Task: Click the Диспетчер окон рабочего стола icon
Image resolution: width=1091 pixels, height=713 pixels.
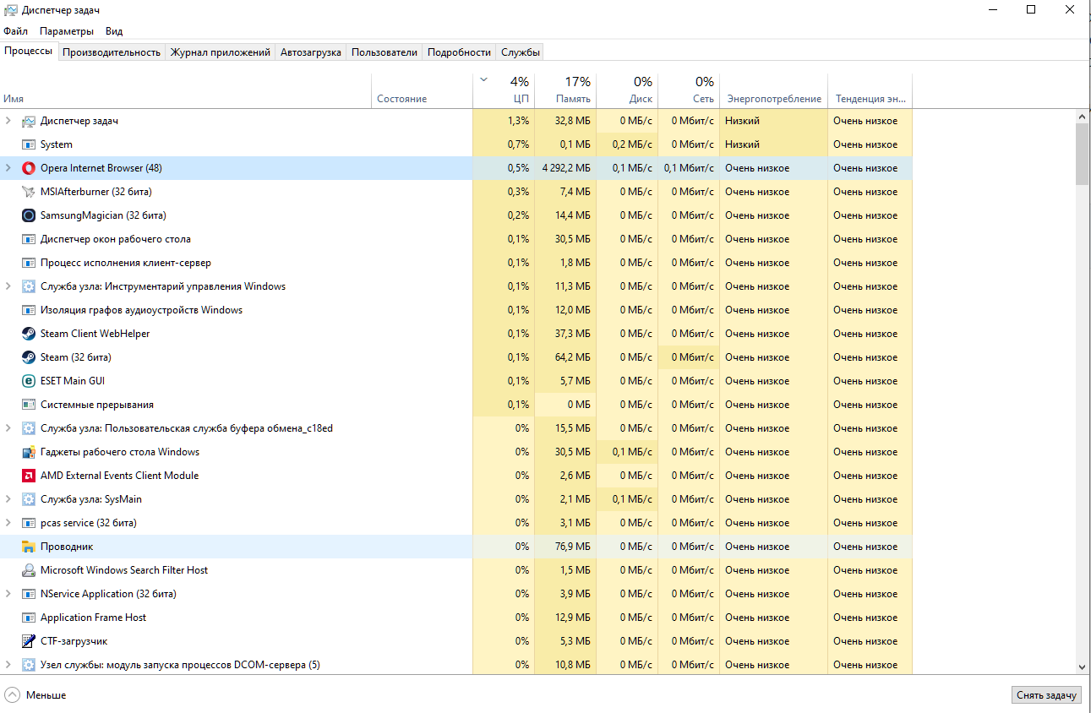Action: [x=29, y=239]
